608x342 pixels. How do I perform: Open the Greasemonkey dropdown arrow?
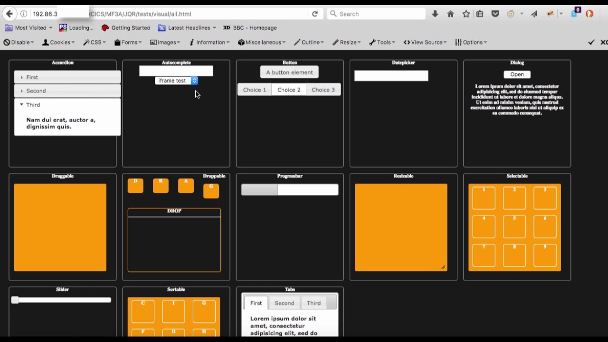tap(521, 14)
